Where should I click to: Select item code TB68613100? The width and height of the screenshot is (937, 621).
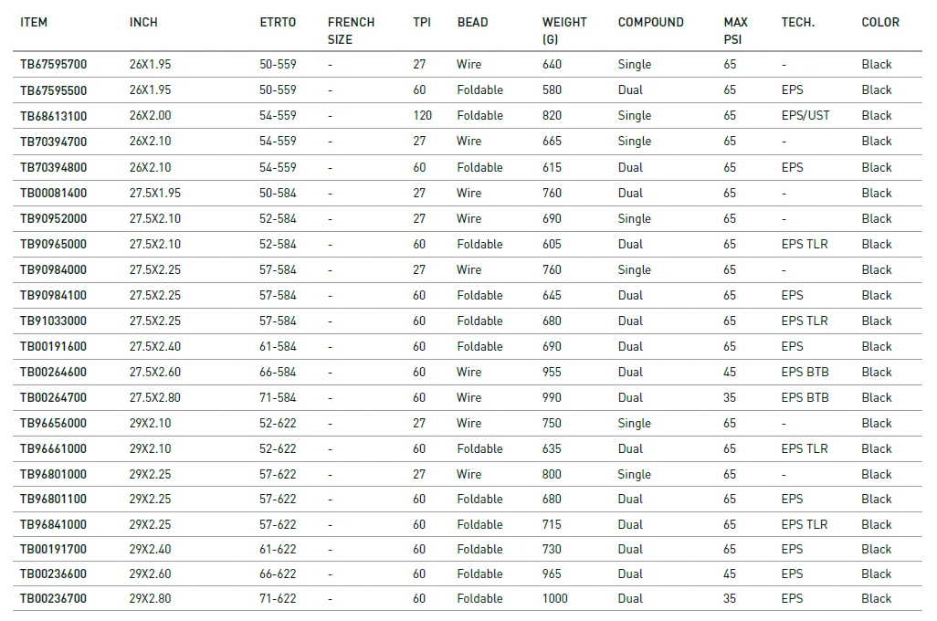54,116
